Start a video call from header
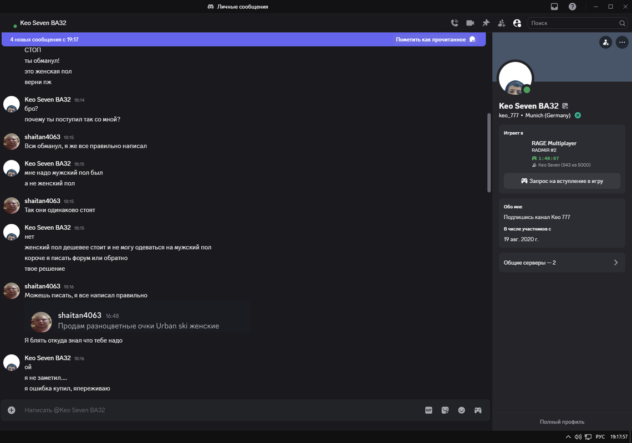The image size is (632, 443). pos(470,23)
